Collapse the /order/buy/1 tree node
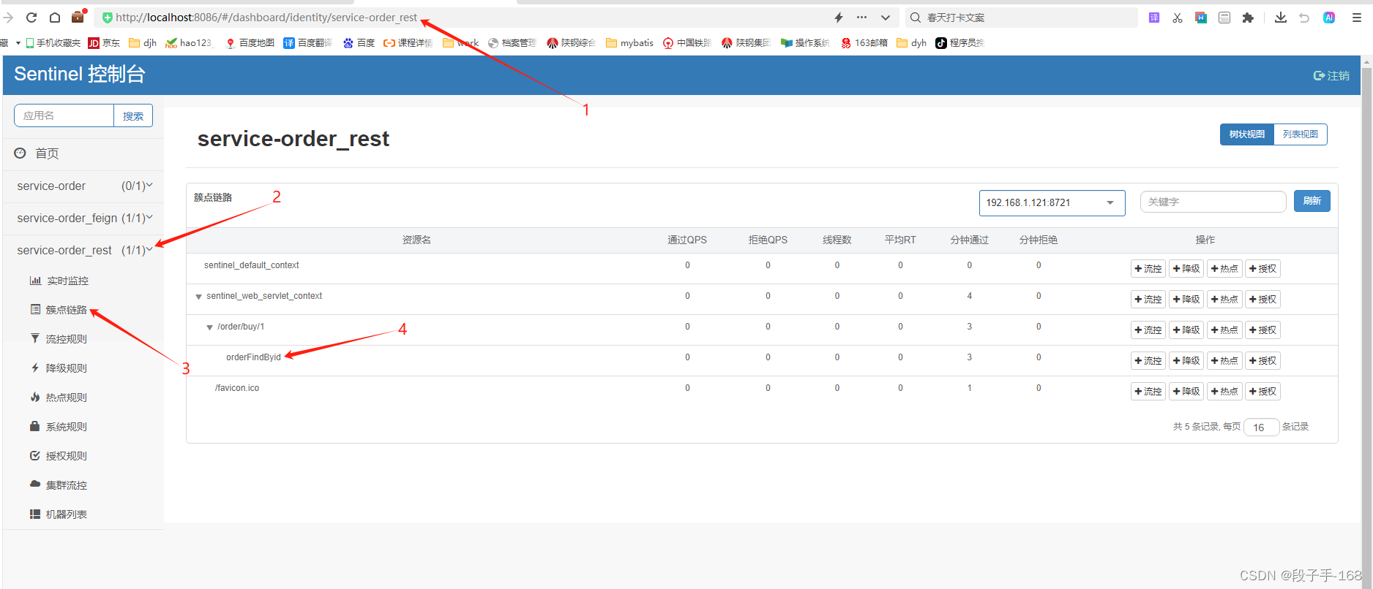 [209, 327]
